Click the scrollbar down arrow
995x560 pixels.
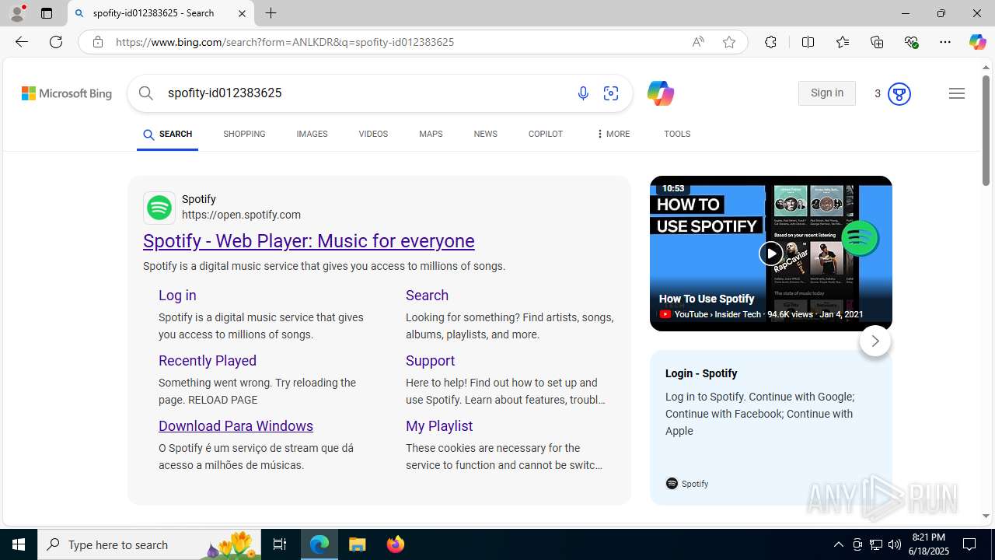986,516
